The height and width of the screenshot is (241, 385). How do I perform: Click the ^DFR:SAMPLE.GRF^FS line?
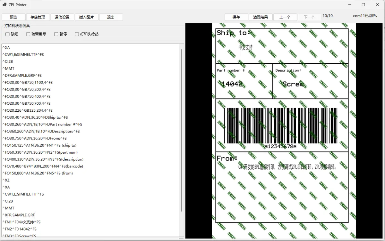click(22, 76)
